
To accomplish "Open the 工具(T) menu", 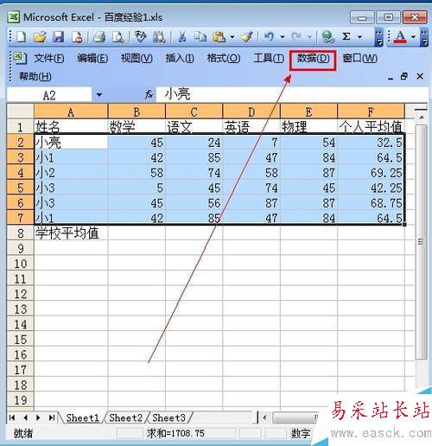I will (x=269, y=59).
